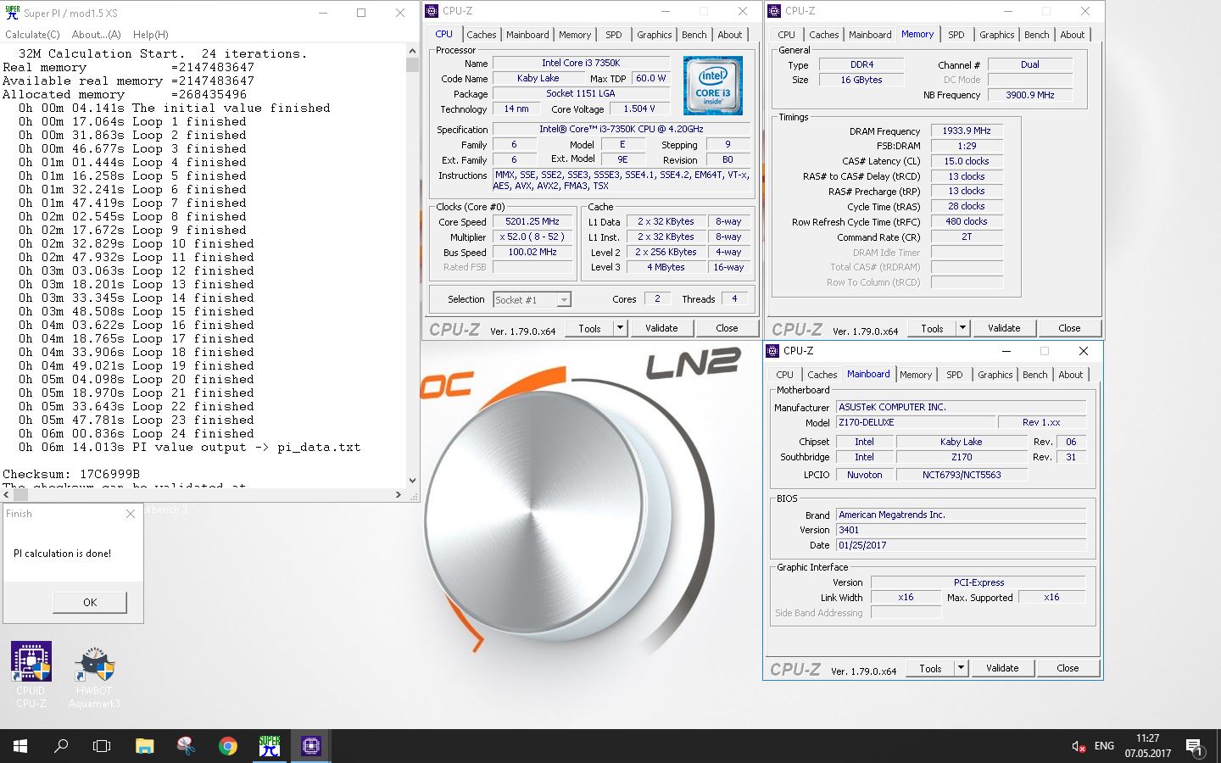Open the About...(A) menu in Super PI
The image size is (1221, 763).
point(97,35)
